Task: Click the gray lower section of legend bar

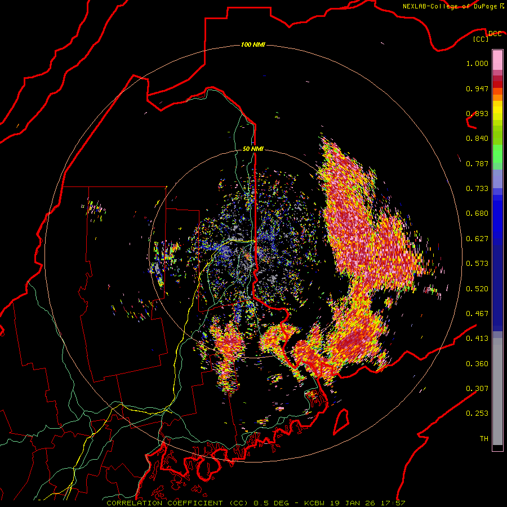Action: [x=497, y=392]
